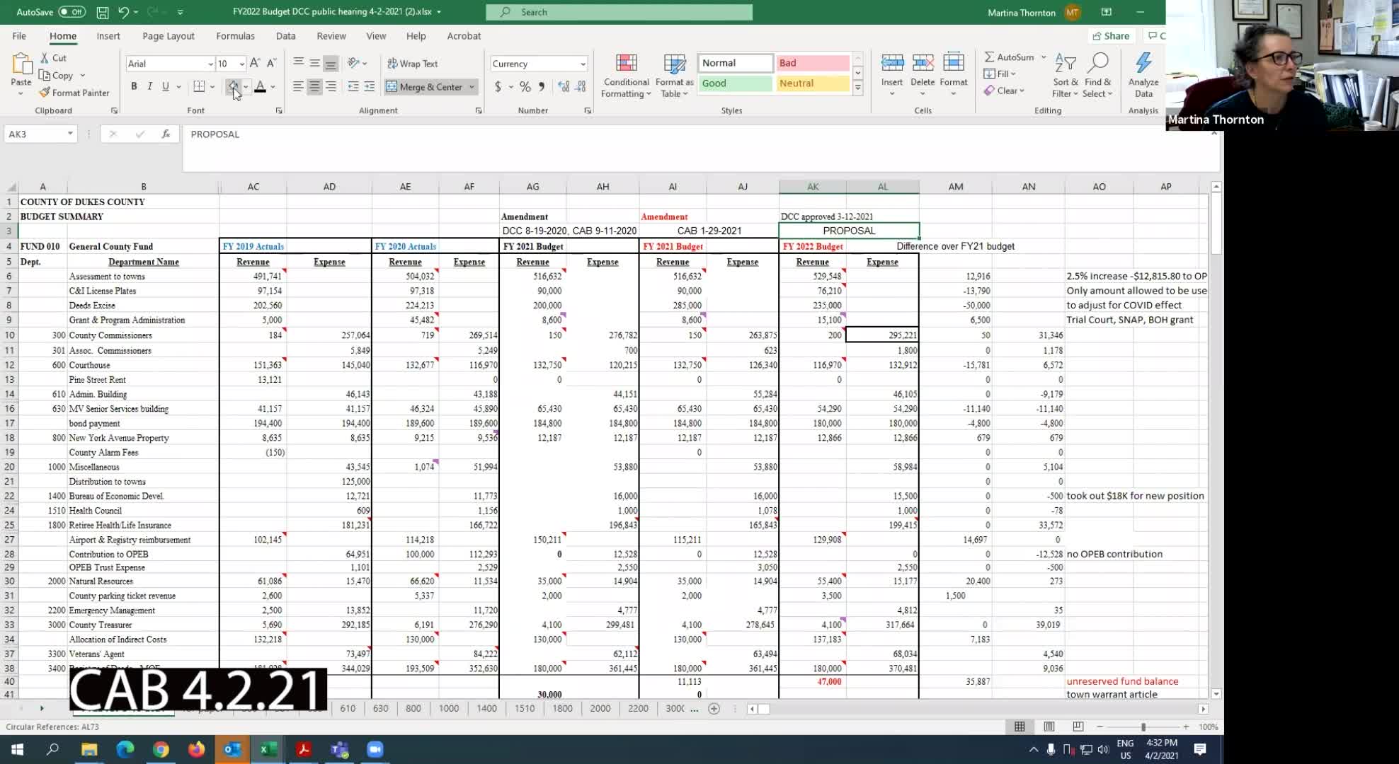Click the Increase Decimal icon
This screenshot has height=764, width=1399.
click(564, 86)
